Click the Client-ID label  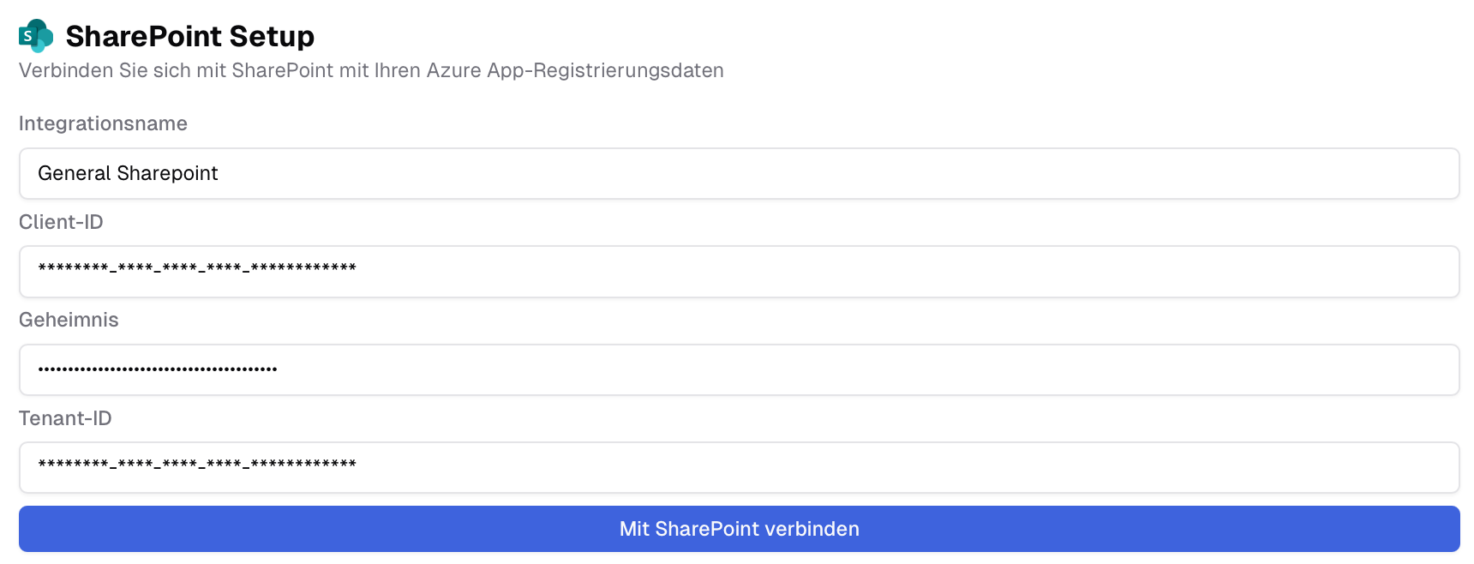pyautogui.click(x=61, y=221)
